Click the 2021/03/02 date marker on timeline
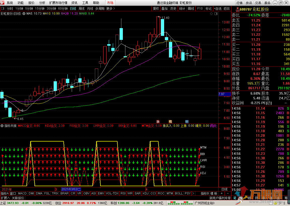The width and height of the screenshot is (290, 206). pos(71,189)
